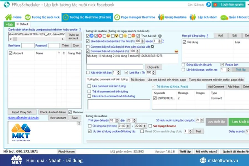Click the blue Like reaction icon

[92, 36]
